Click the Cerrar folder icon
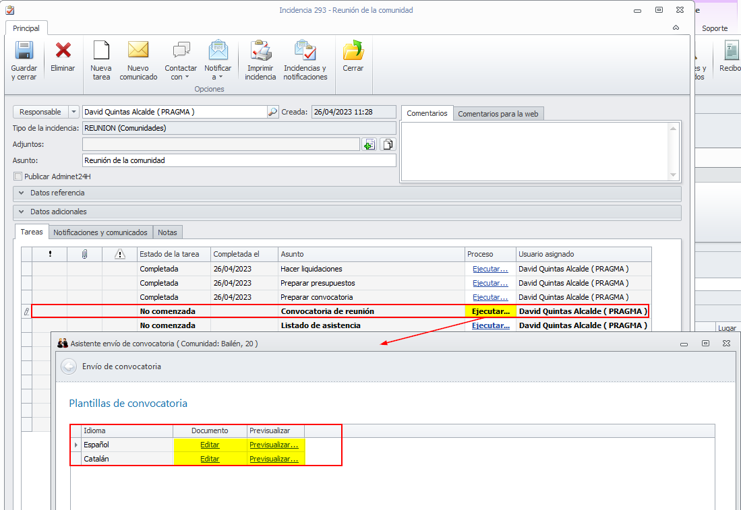The height and width of the screenshot is (510, 741). [353, 51]
